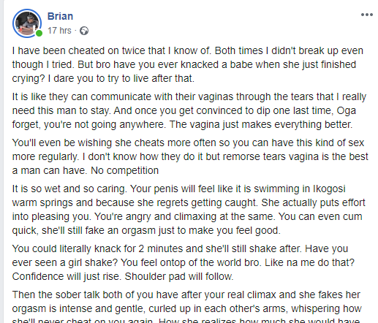
Task: Click the blue story ring around the avatar
Action: click(x=27, y=23)
